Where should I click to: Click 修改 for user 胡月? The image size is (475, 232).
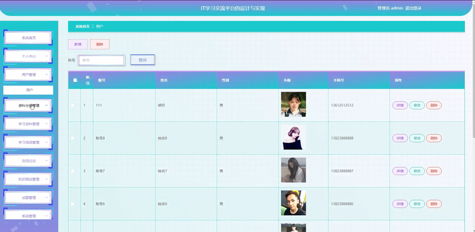tap(417, 105)
